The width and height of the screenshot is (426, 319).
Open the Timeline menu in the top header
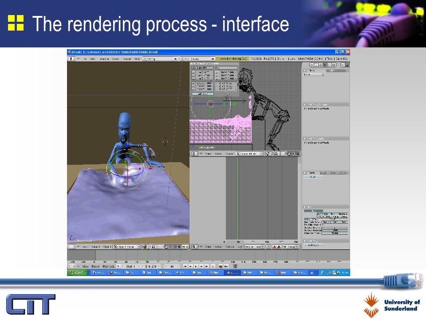(104, 58)
